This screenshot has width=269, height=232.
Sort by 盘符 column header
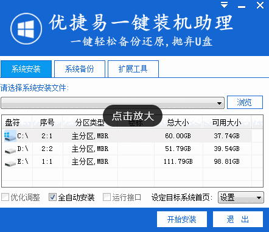[x=17, y=122]
